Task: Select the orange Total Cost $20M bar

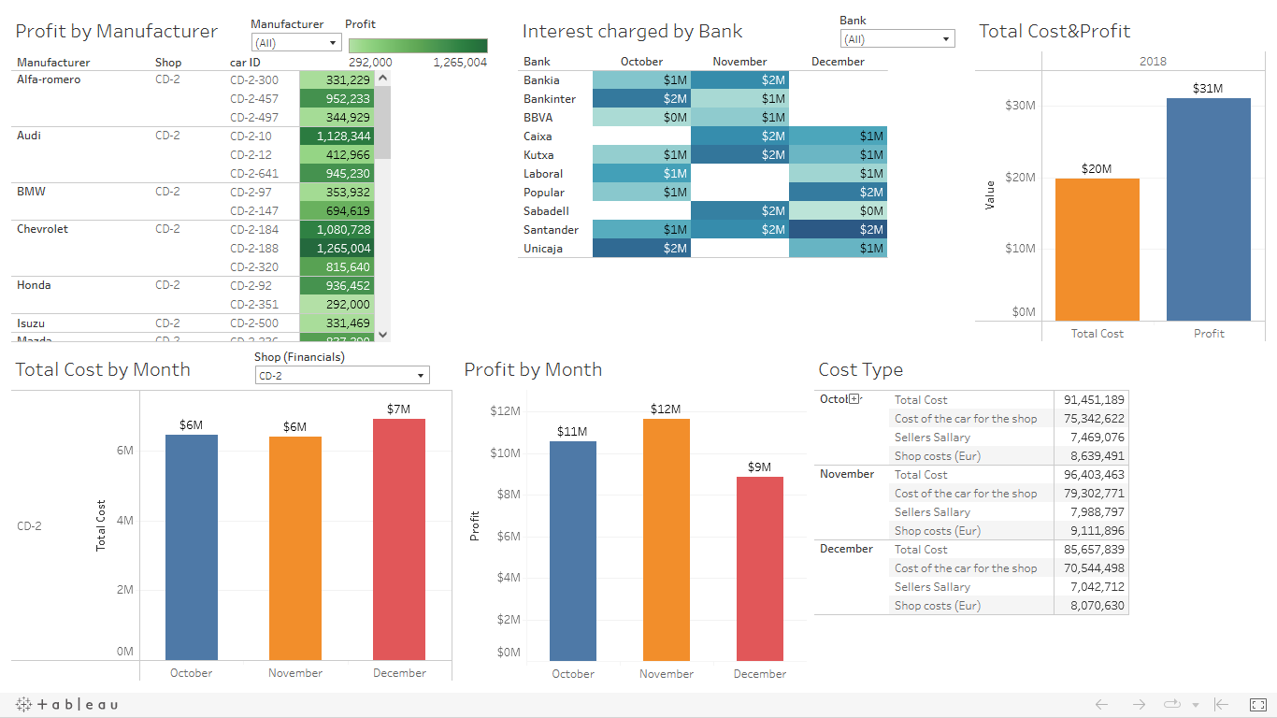Action: 1098,250
